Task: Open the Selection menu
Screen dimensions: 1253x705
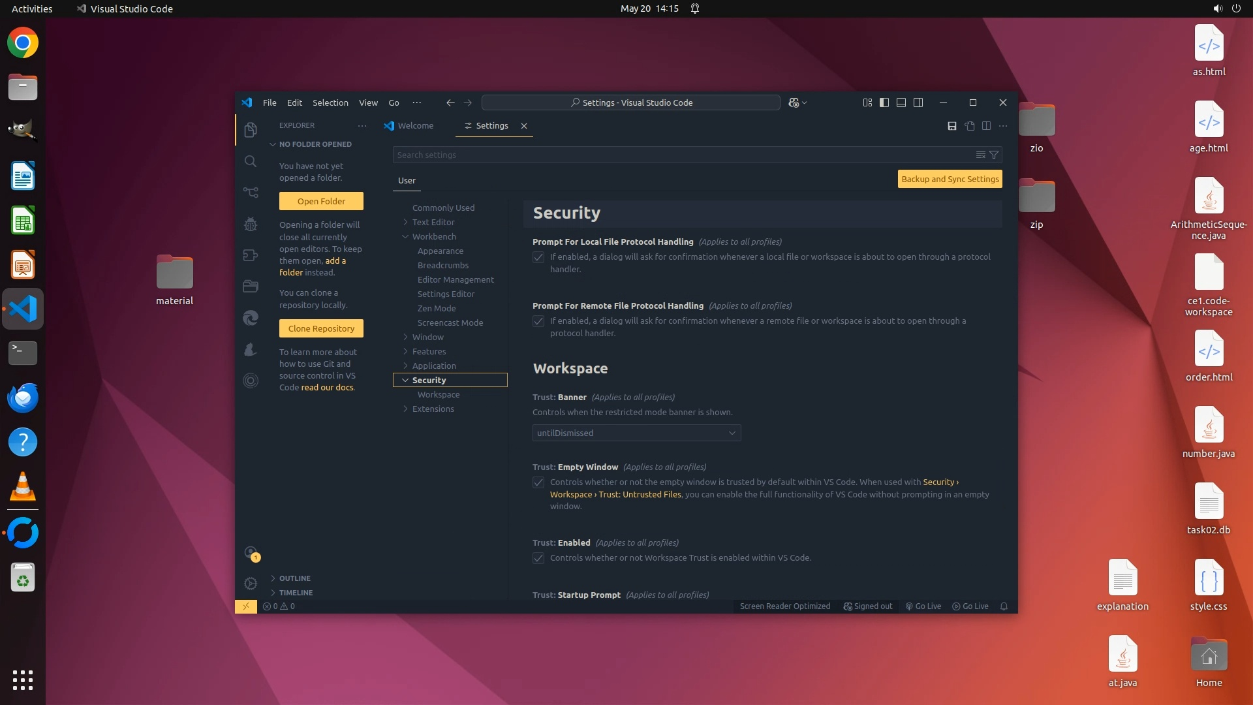Action: click(x=330, y=102)
